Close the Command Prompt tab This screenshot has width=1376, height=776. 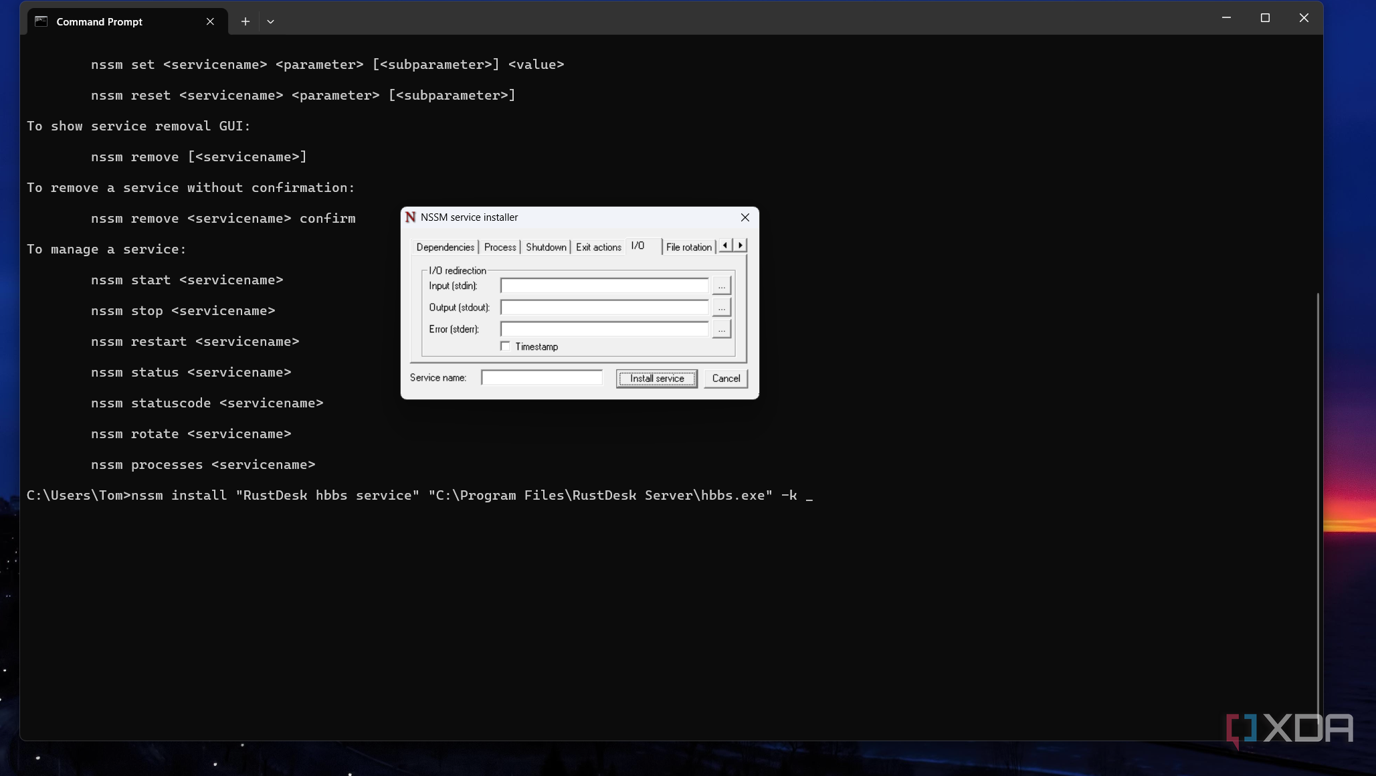(x=210, y=21)
